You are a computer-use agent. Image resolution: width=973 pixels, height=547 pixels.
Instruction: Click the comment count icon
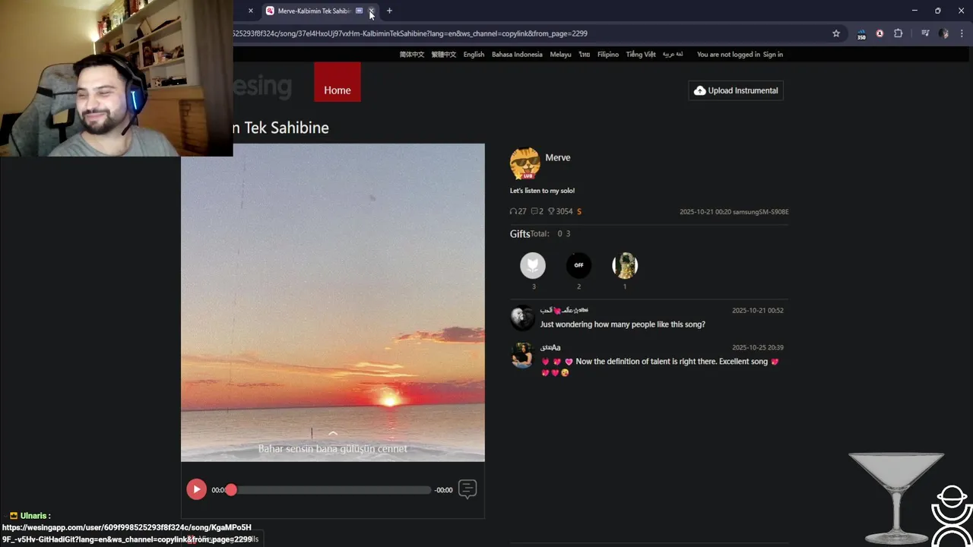[x=534, y=212]
